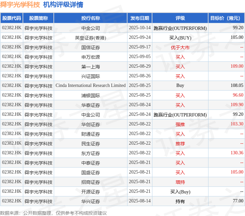Click the date 2025-10-14
This screenshot has height=216, width=245.
140,28
